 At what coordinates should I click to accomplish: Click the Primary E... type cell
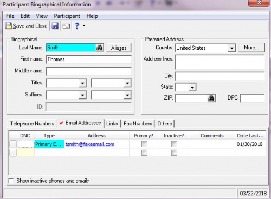click(x=49, y=144)
